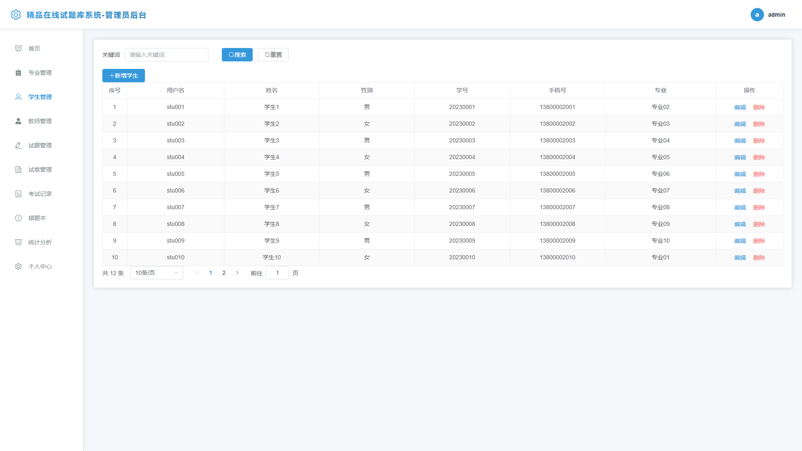Click the admin avatar icon
Image resolution: width=802 pixels, height=451 pixels.
[757, 15]
